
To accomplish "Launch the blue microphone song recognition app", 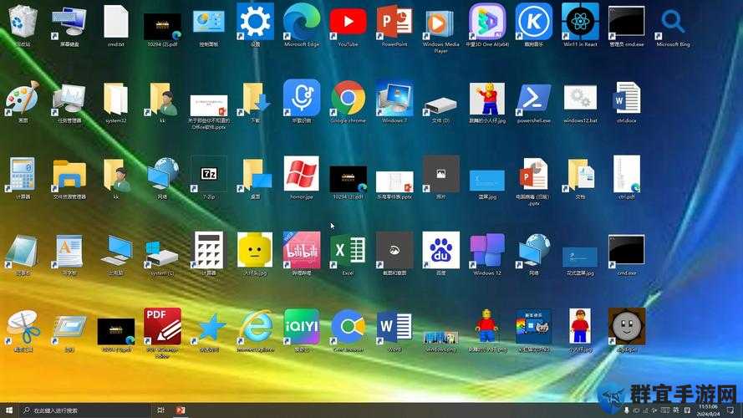I will click(302, 98).
